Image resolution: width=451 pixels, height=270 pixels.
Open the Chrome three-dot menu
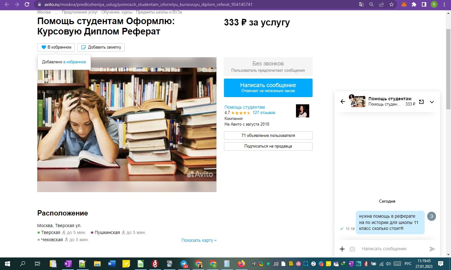click(x=444, y=4)
